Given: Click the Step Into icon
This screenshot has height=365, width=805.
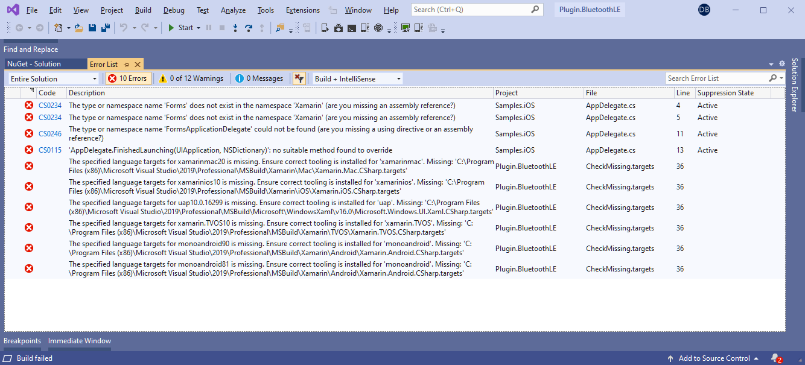Looking at the screenshot, I should (235, 28).
